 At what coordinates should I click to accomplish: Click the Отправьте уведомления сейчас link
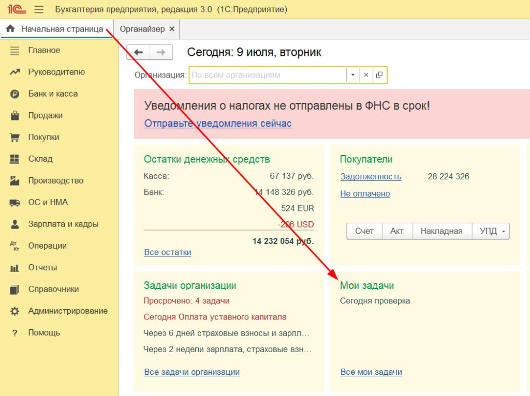click(x=217, y=124)
